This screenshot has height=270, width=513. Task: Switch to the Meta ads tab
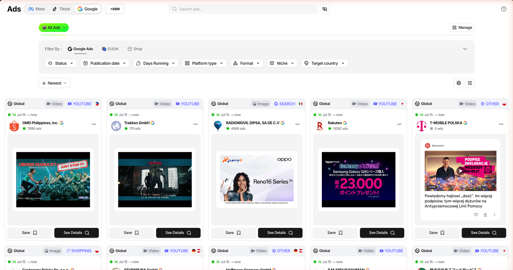point(37,9)
